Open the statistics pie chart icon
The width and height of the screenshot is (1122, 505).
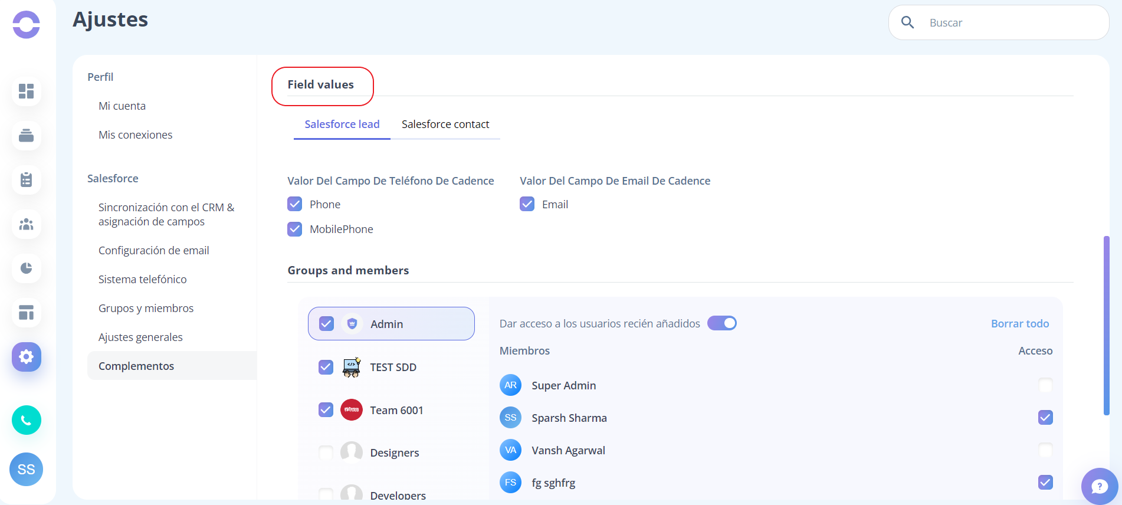(26, 268)
